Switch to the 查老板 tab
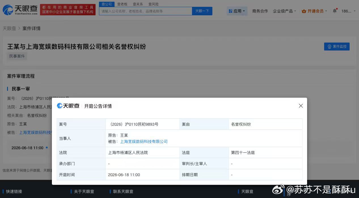This screenshot has height=198, width=359. click(122, 4)
